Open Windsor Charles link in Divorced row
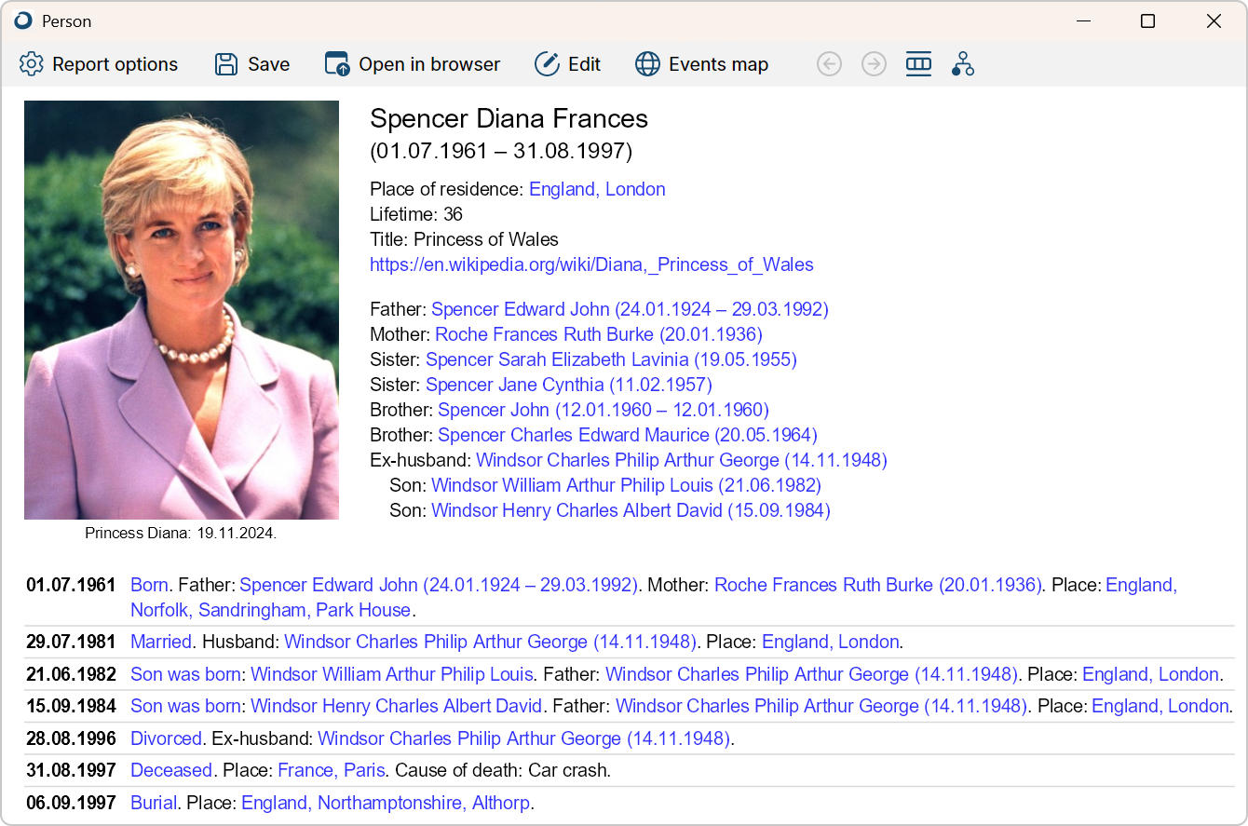The height and width of the screenshot is (826, 1248). tap(523, 738)
